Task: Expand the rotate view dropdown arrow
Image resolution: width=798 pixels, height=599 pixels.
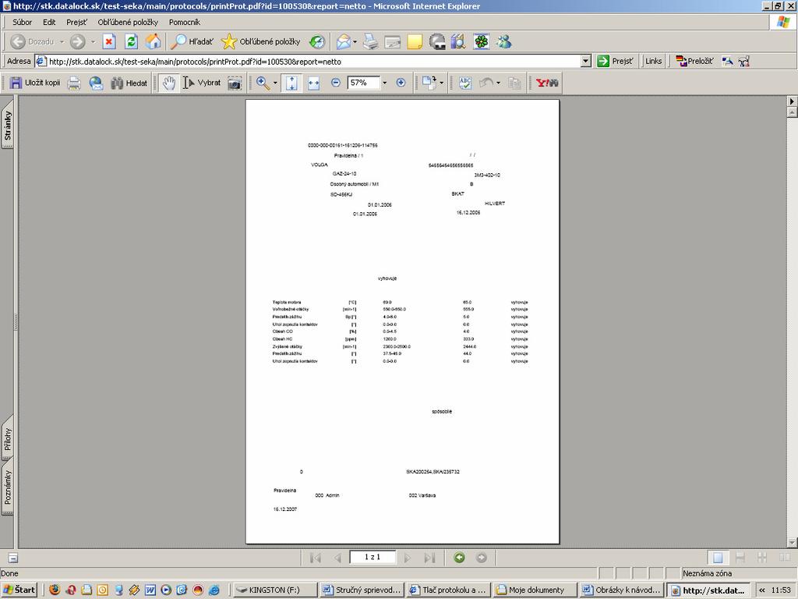Action: [441, 83]
